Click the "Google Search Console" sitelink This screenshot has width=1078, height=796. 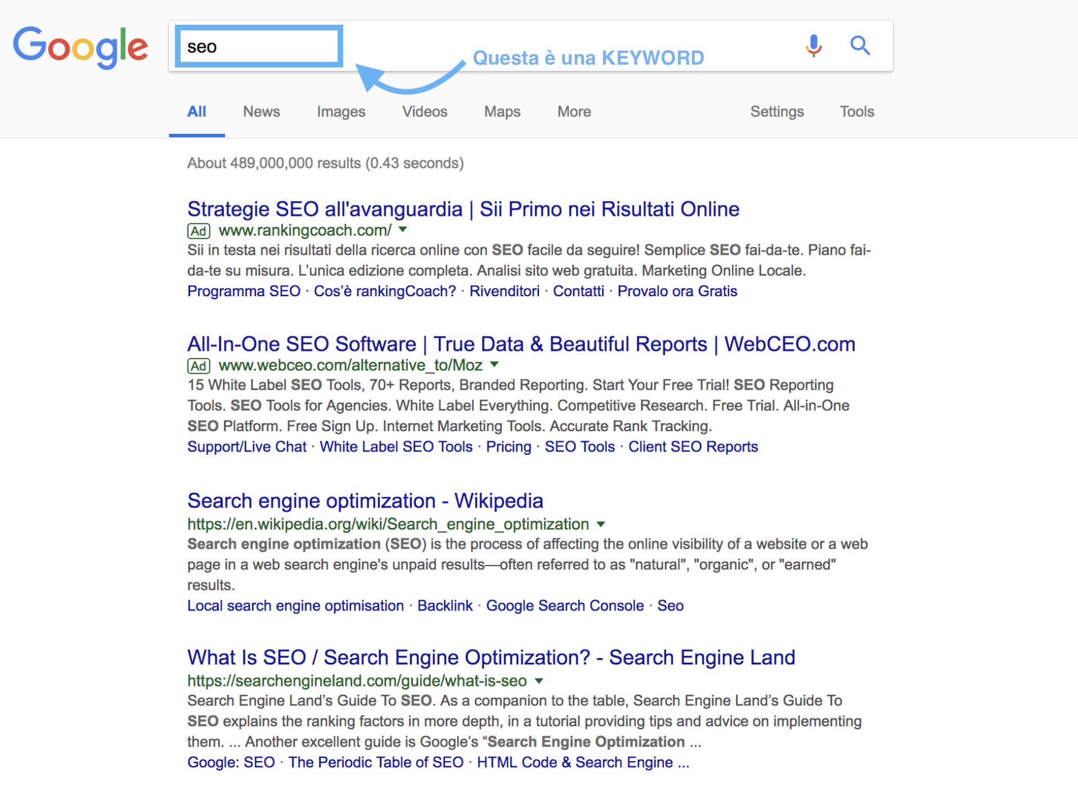(x=565, y=605)
